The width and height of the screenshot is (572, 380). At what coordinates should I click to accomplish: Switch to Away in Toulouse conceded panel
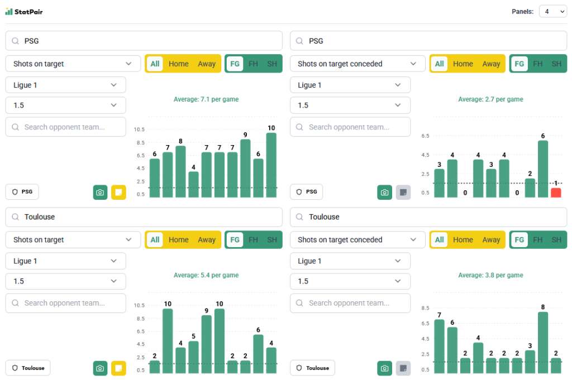tap(491, 240)
